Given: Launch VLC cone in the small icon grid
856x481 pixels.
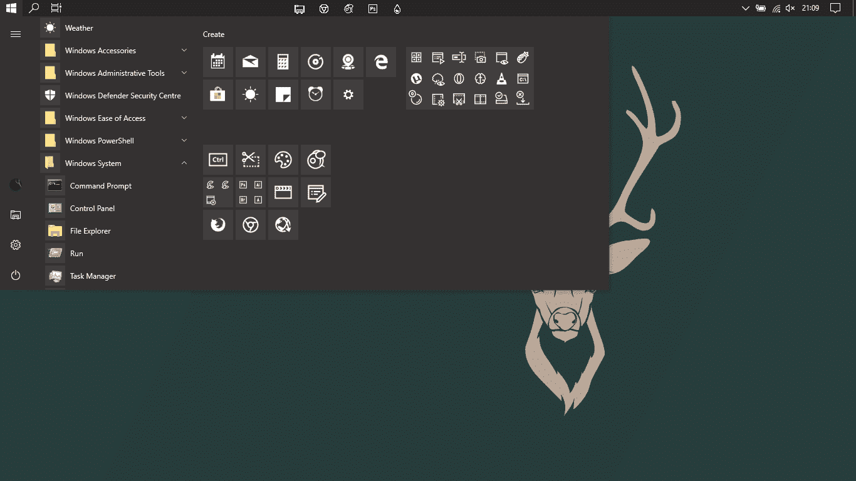Looking at the screenshot, I should click(501, 78).
